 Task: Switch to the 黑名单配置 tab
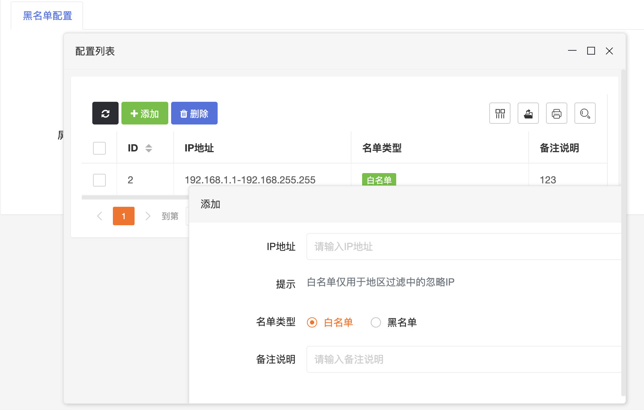(47, 16)
